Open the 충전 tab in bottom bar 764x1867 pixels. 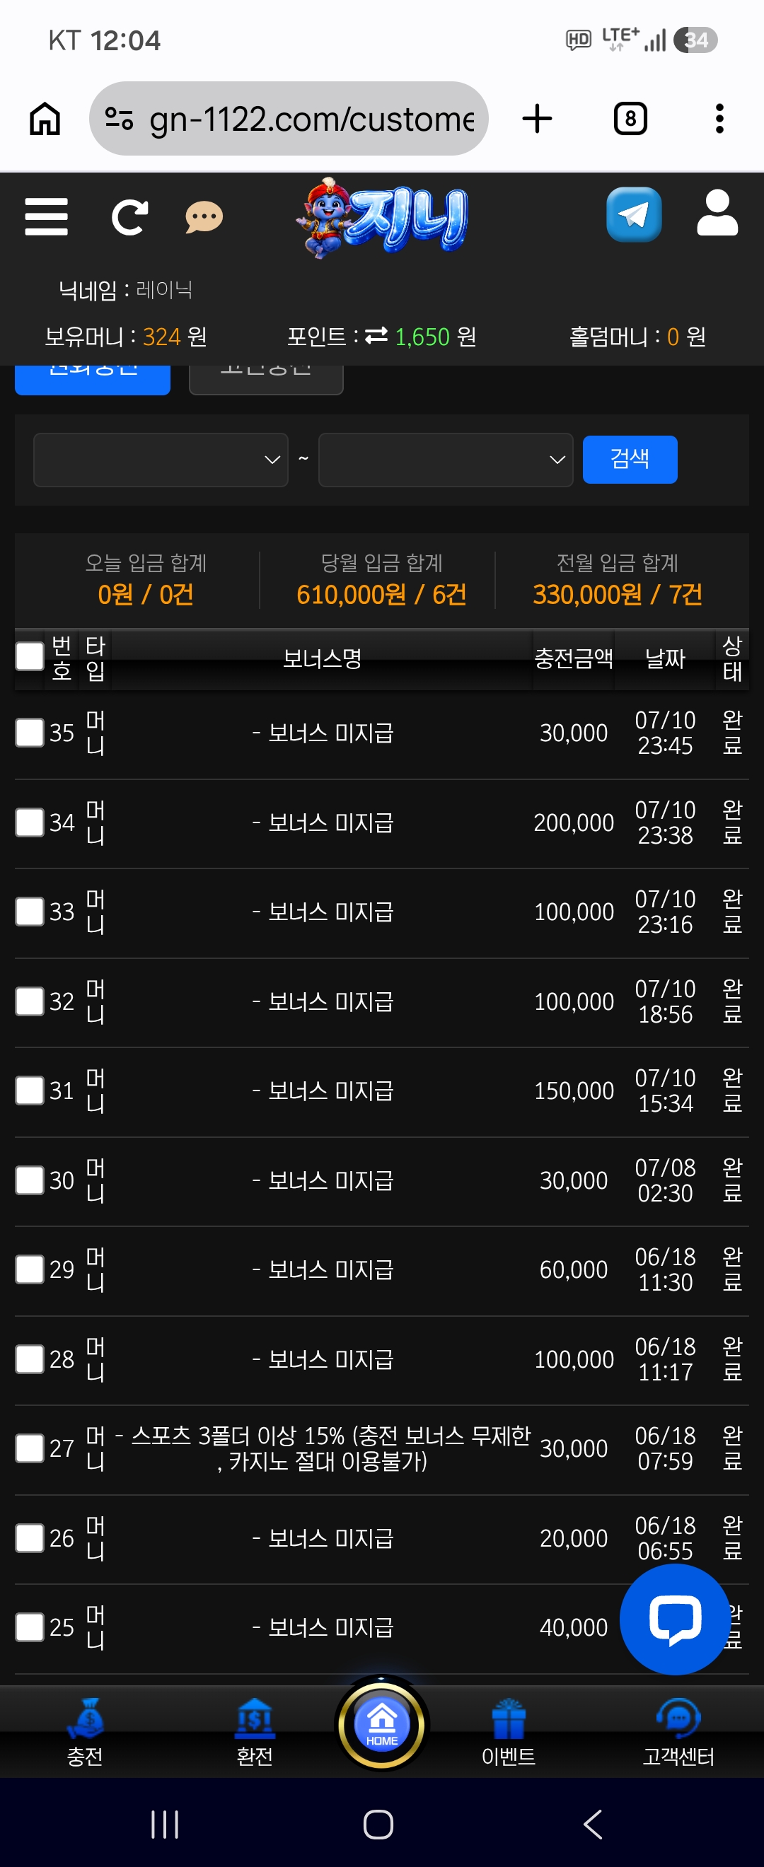[x=85, y=1732]
